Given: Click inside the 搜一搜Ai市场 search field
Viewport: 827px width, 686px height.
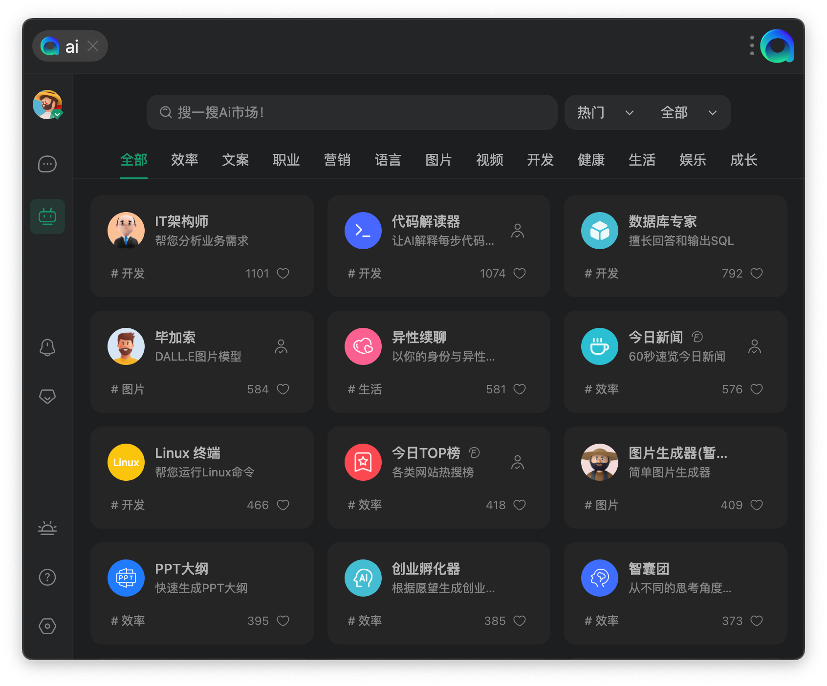Looking at the screenshot, I should pyautogui.click(x=352, y=112).
